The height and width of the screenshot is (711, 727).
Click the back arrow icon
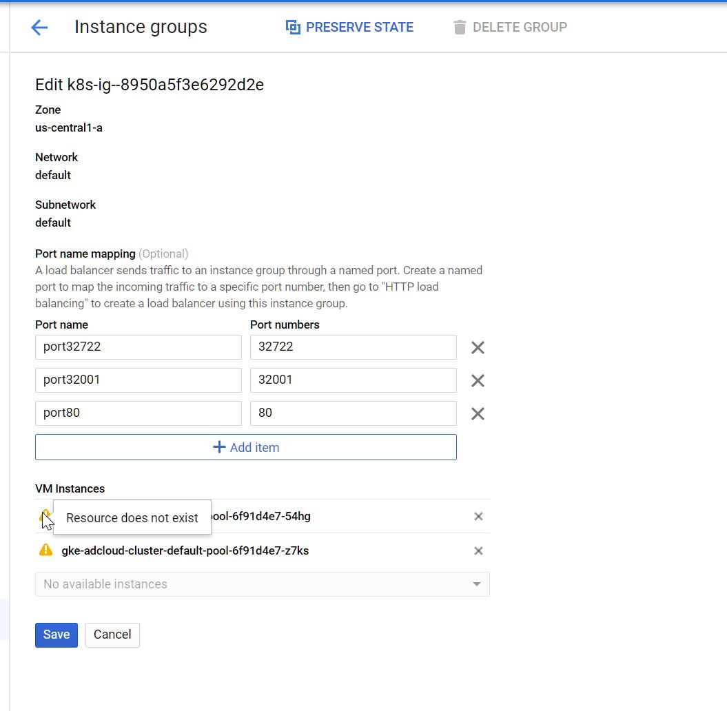(39, 28)
